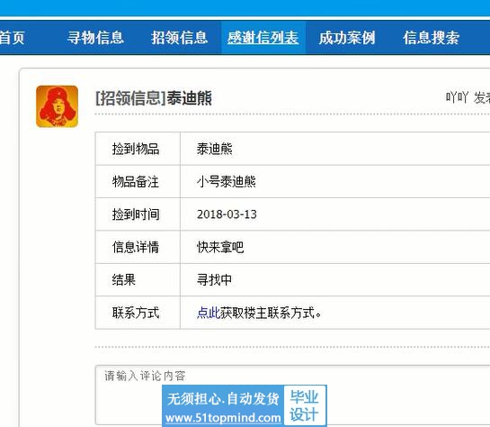Click the 小号泰迪熊 item note cell
Image resolution: width=490 pixels, height=427 pixels.
click(x=335, y=182)
